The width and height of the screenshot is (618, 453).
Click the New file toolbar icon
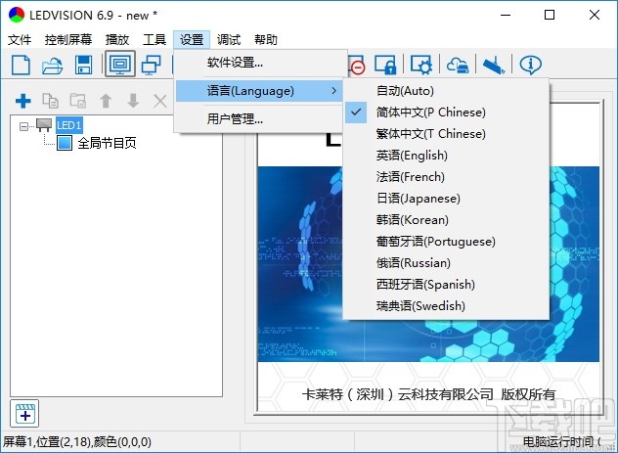(x=21, y=65)
